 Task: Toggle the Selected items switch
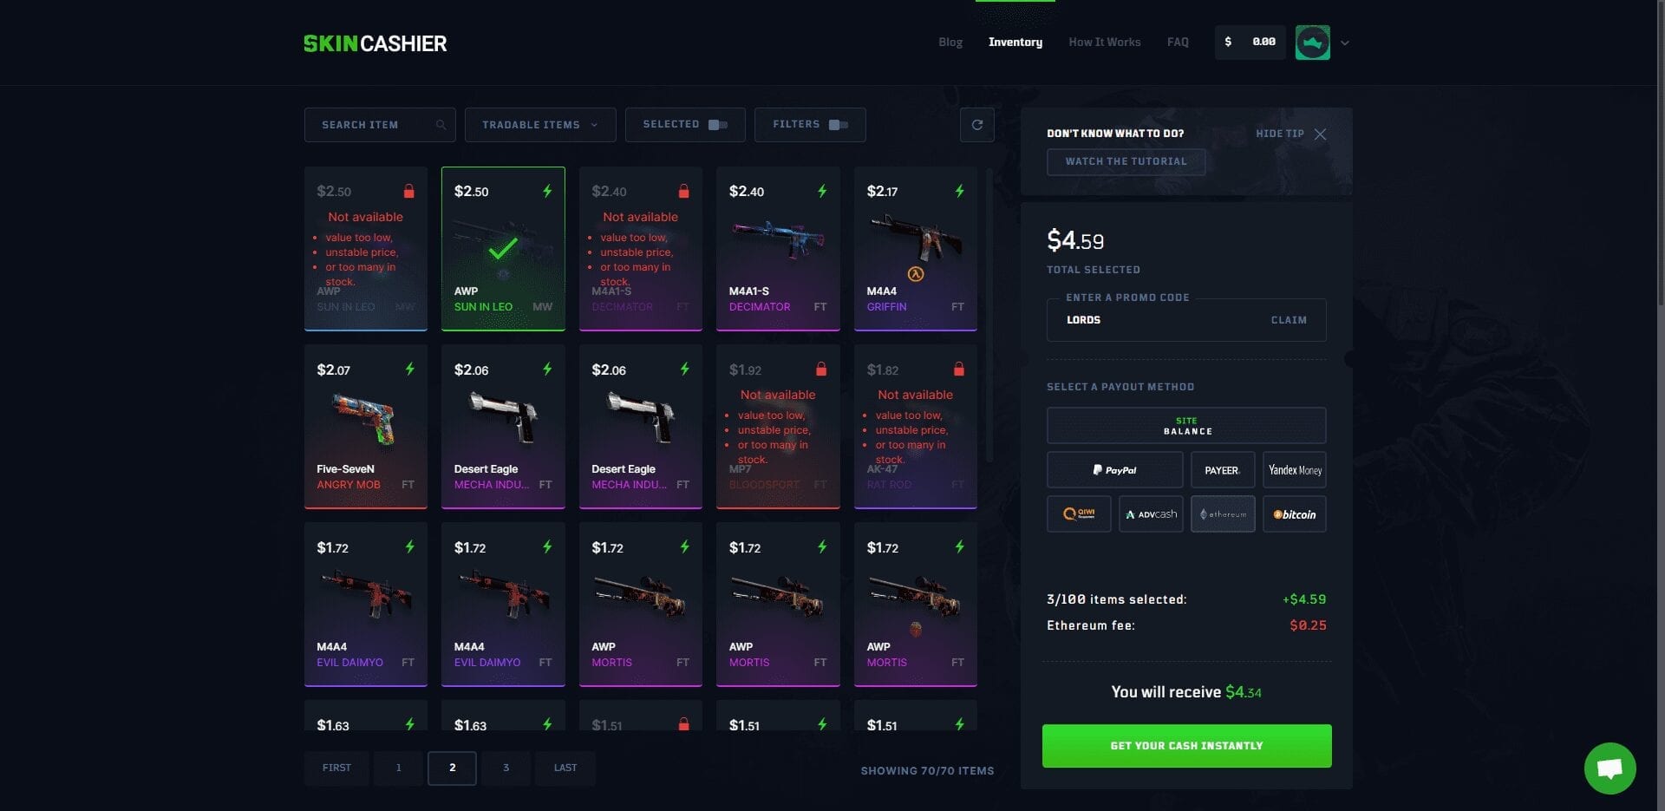pos(718,125)
